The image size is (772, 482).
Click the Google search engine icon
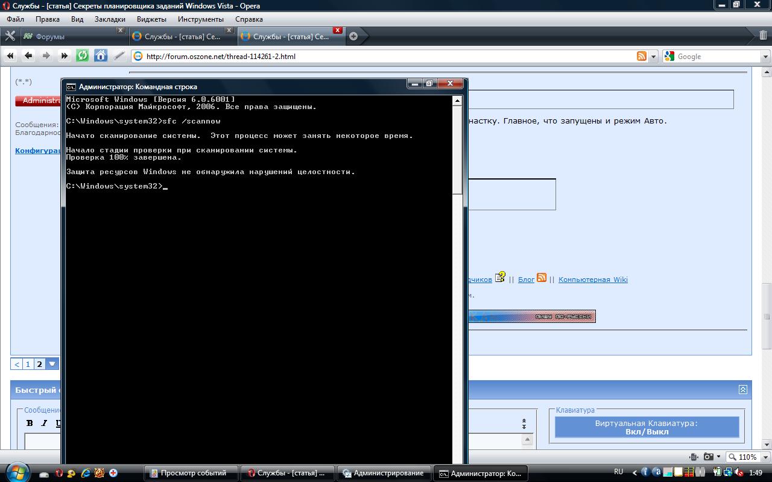(x=669, y=56)
